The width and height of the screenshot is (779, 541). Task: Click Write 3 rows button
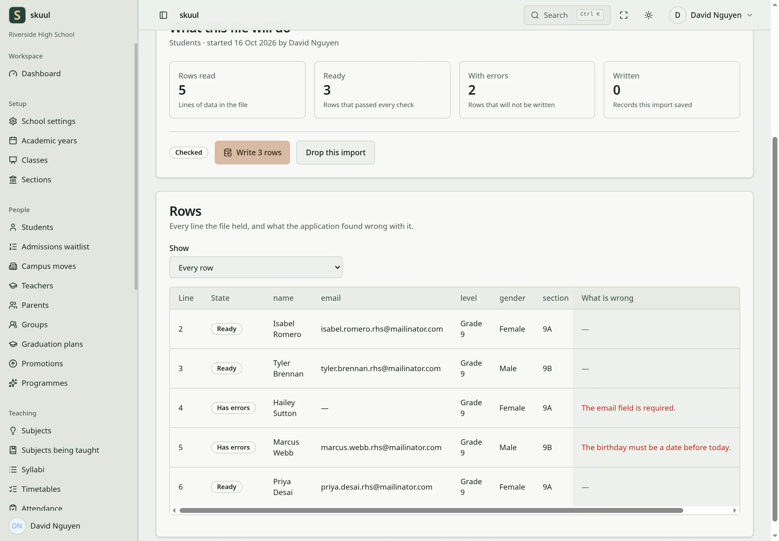[252, 153]
